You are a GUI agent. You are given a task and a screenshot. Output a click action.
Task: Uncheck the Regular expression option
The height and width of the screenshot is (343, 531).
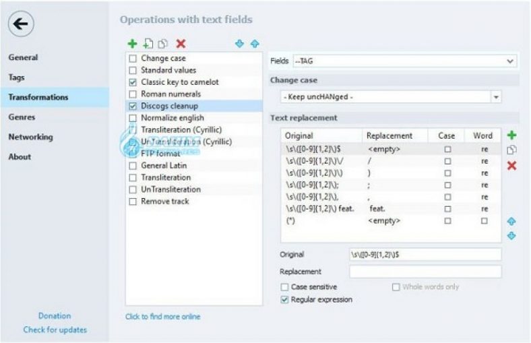coord(285,299)
